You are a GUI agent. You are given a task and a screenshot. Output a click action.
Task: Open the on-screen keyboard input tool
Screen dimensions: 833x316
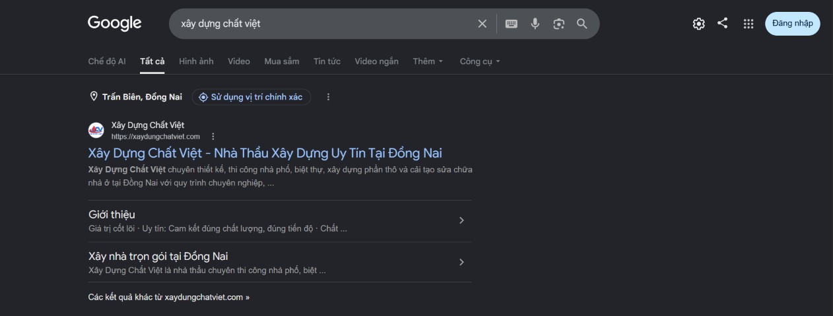pyautogui.click(x=512, y=24)
